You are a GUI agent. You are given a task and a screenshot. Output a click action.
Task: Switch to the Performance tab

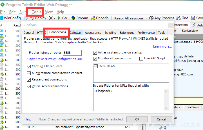pyautogui.click(x=146, y=33)
